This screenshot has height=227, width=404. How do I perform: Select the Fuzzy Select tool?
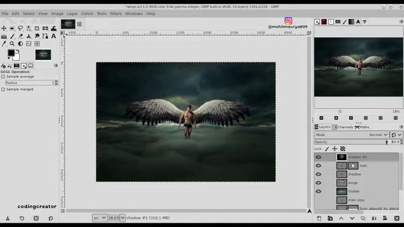[28, 28]
